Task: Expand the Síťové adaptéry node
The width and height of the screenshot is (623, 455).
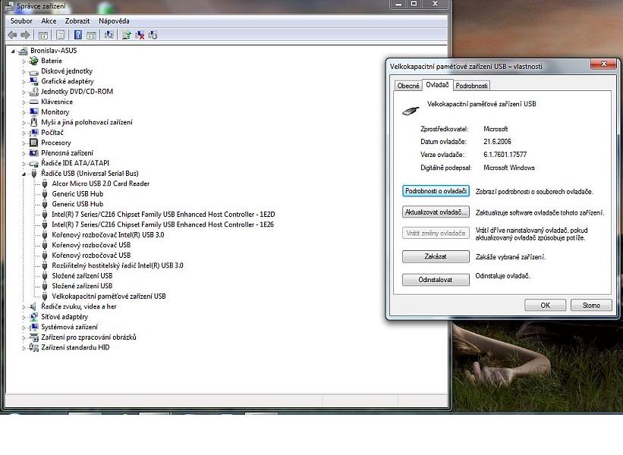Action: [x=24, y=317]
